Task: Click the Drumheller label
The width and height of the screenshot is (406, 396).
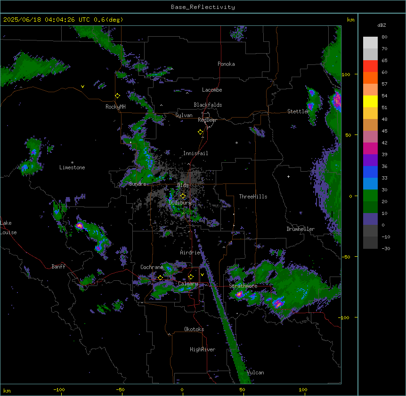Action: click(x=300, y=229)
